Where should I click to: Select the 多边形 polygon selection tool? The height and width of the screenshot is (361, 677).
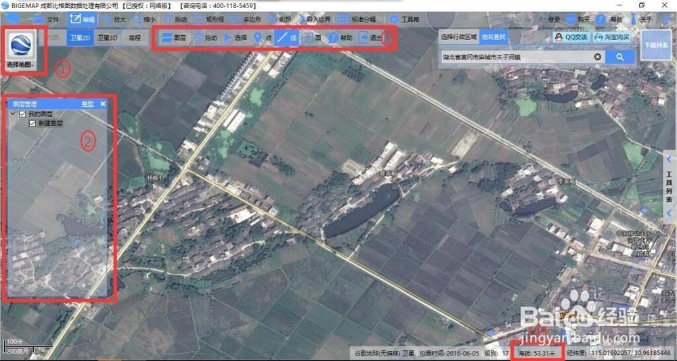point(245,20)
